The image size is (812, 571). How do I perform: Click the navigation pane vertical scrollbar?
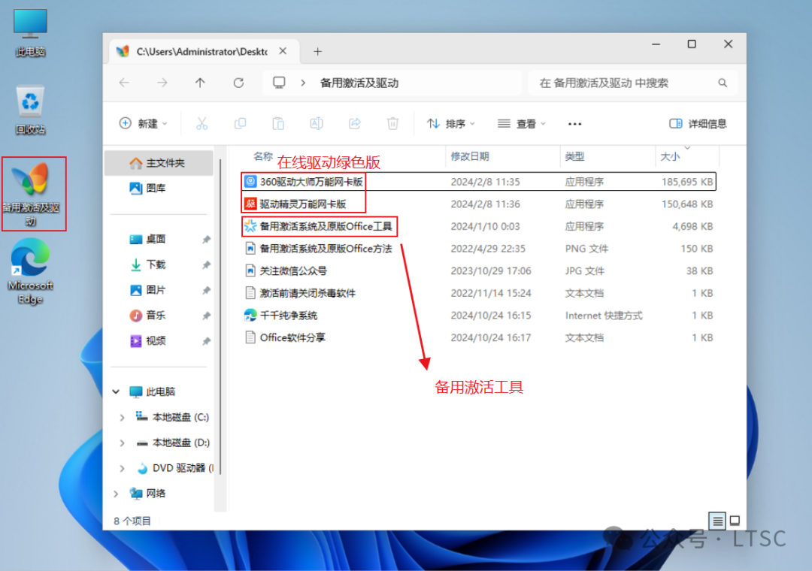tap(220, 316)
